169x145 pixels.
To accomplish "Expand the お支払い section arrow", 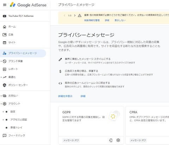I will tap(1, 96).
